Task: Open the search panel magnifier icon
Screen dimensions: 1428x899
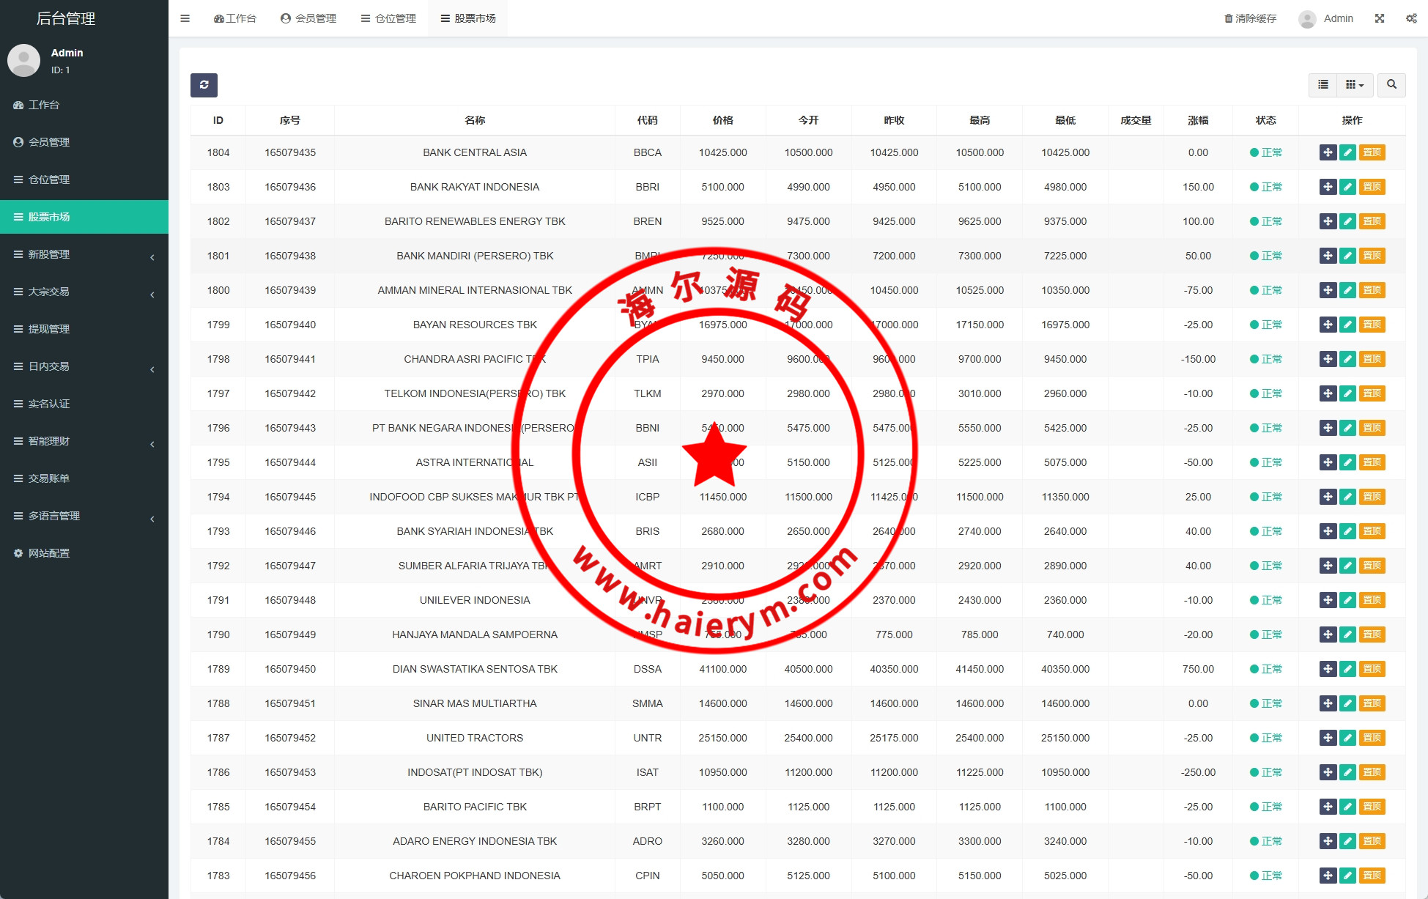Action: point(1391,85)
